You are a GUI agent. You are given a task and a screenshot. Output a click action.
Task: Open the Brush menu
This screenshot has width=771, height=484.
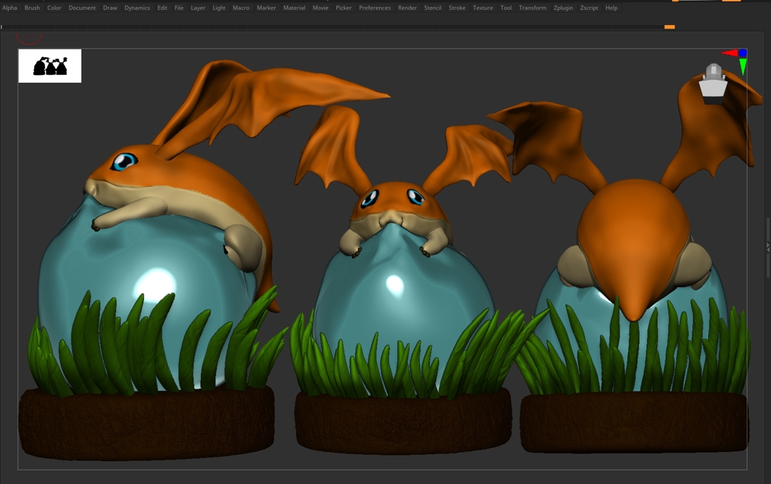[32, 8]
